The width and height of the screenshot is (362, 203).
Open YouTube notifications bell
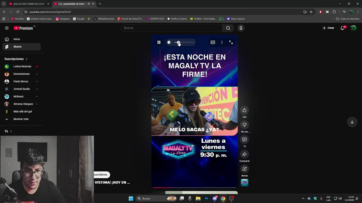tap(342, 28)
